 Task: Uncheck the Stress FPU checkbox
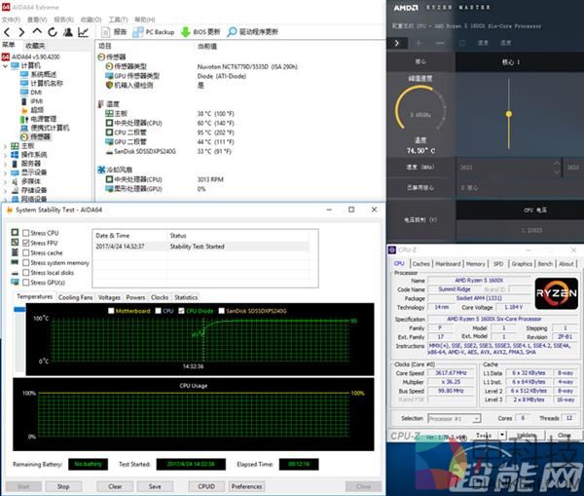[25, 243]
